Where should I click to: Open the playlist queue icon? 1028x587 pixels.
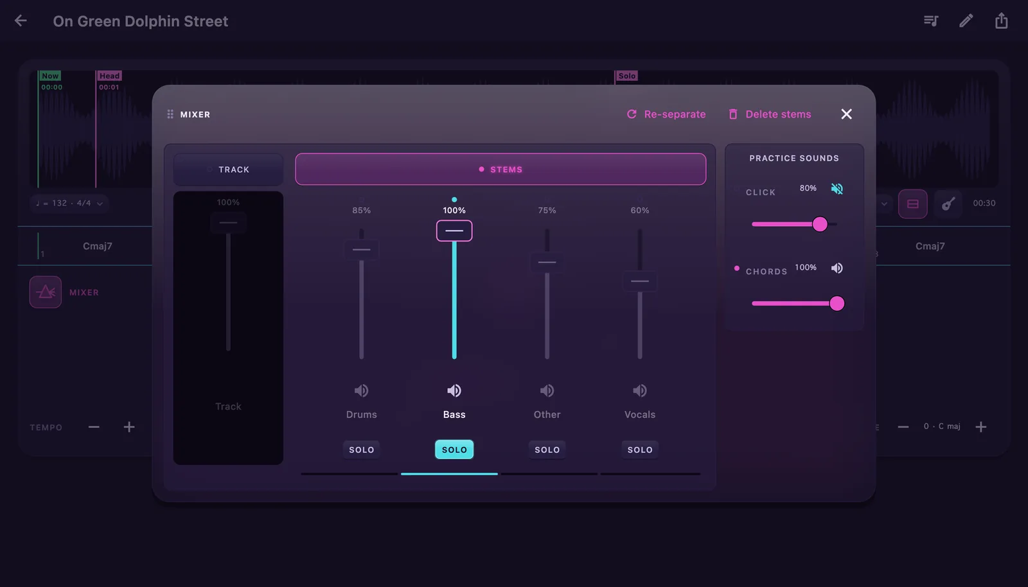pos(930,21)
